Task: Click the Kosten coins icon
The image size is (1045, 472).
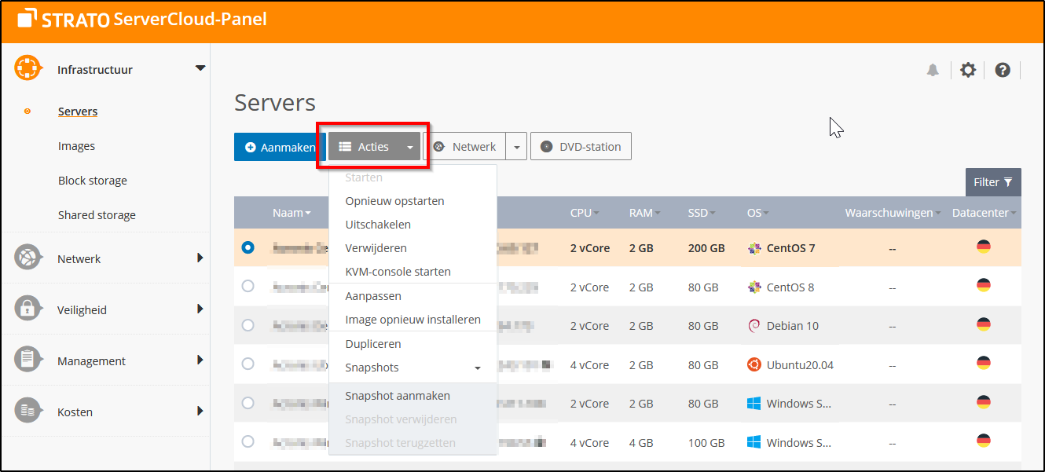Action: tap(27, 411)
